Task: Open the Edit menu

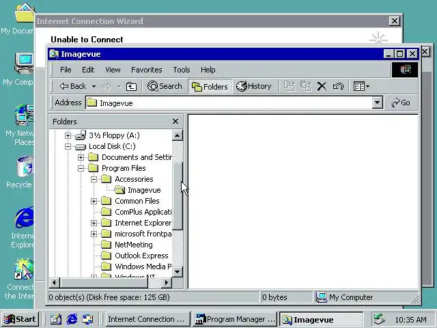Action: point(88,70)
